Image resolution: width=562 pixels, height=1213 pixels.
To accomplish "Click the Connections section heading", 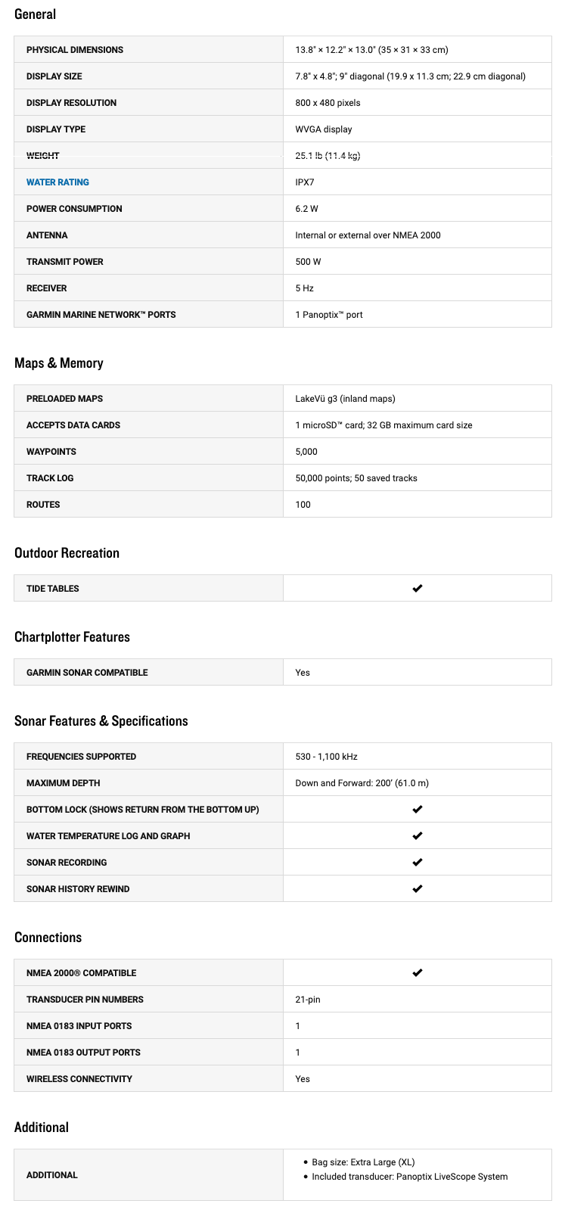I will pyautogui.click(x=48, y=938).
